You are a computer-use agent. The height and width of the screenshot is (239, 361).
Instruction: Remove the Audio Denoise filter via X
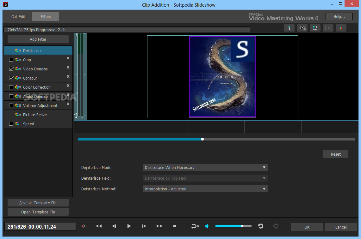(68, 95)
